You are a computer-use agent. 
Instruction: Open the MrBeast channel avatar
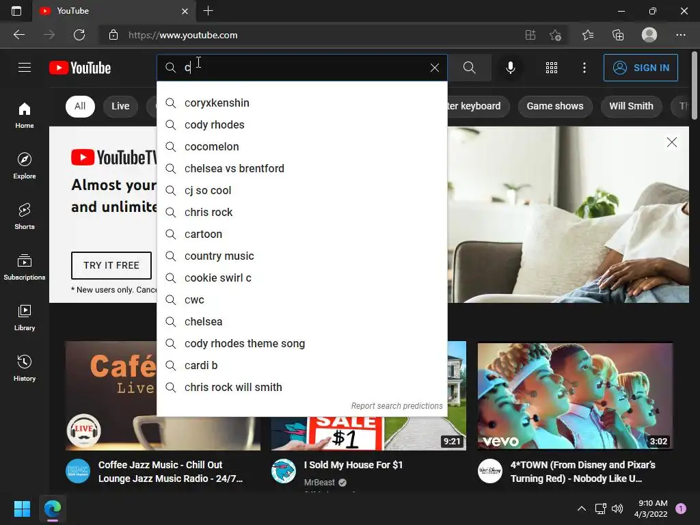284,471
